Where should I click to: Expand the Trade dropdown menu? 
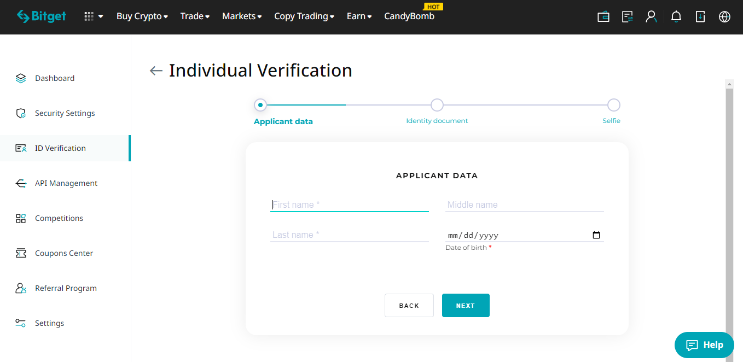(x=195, y=16)
